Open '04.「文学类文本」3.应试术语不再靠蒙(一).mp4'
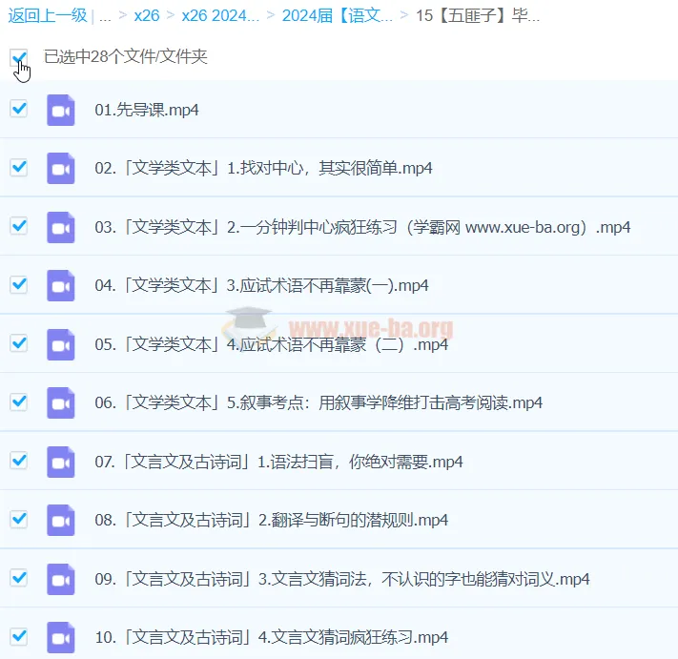This screenshot has height=659, width=678. [261, 285]
